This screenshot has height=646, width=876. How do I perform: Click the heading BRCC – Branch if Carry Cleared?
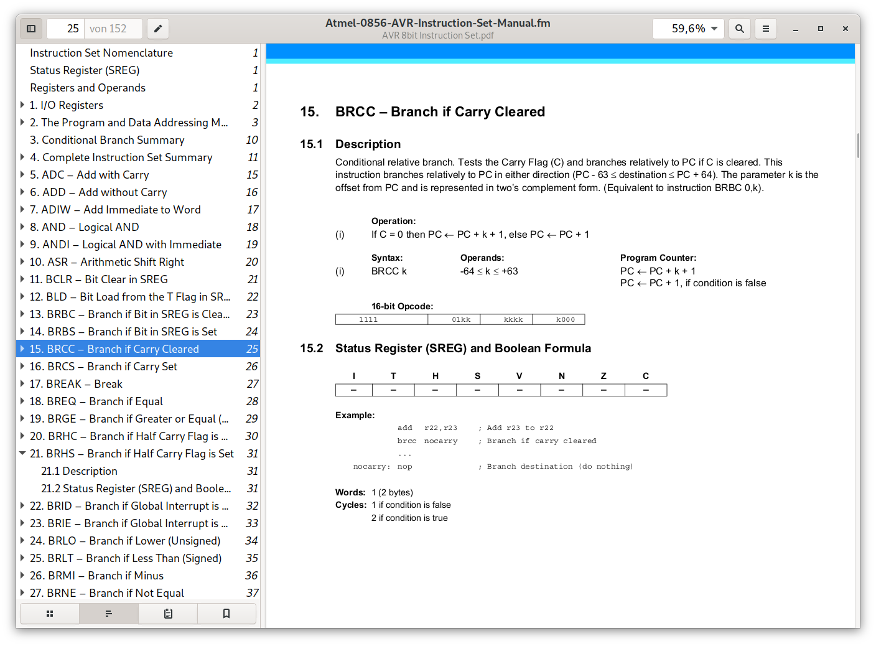(440, 112)
